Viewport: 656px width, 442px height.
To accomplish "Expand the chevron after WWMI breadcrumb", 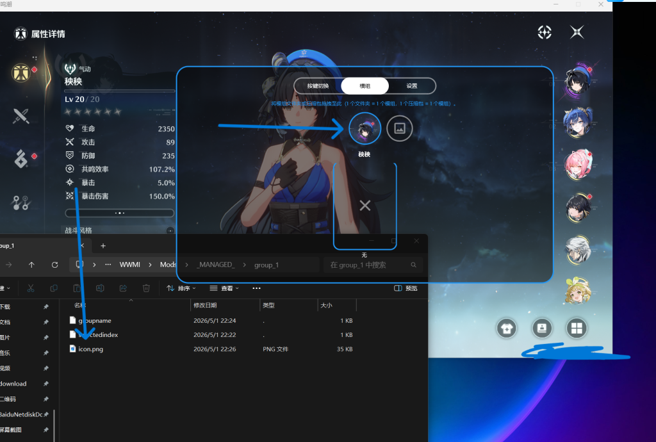I will point(150,265).
